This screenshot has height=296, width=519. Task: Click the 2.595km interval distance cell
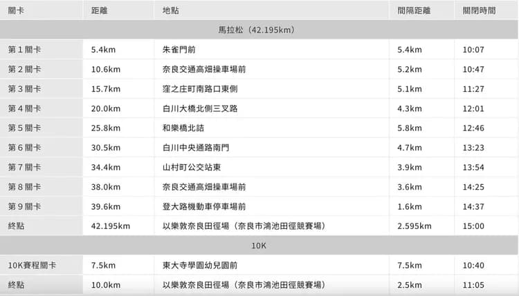415,226
